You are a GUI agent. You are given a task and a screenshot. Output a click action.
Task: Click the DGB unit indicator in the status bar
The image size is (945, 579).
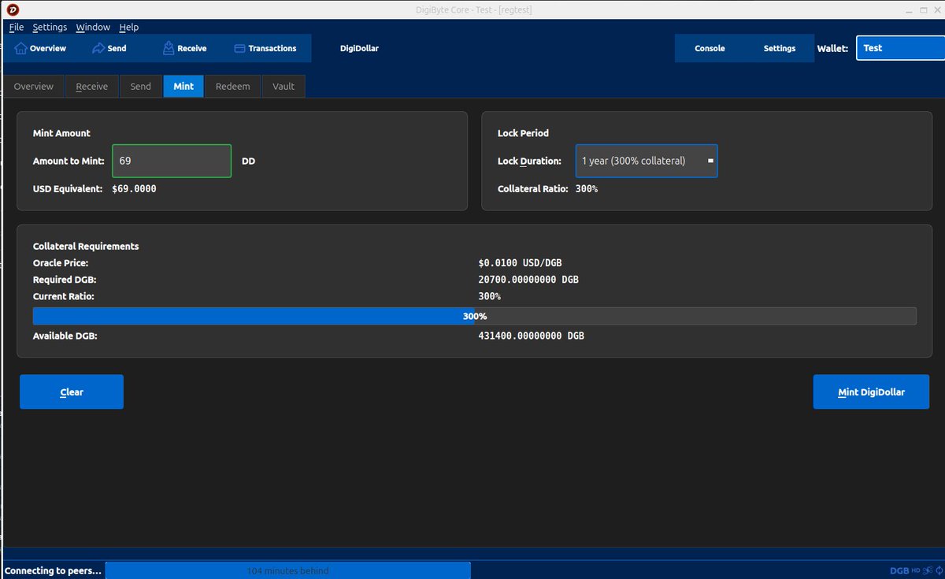coord(899,570)
